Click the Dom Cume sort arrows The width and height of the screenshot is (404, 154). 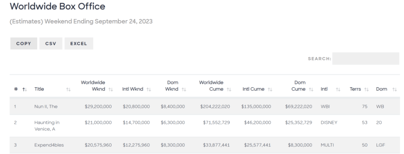[x=311, y=89]
